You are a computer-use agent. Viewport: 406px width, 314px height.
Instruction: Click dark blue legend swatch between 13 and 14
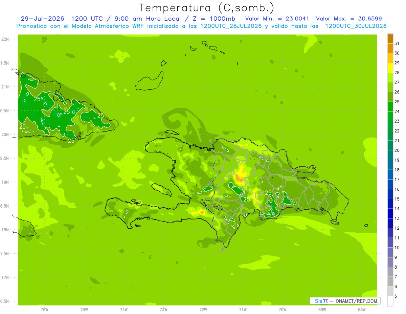tap(390, 213)
